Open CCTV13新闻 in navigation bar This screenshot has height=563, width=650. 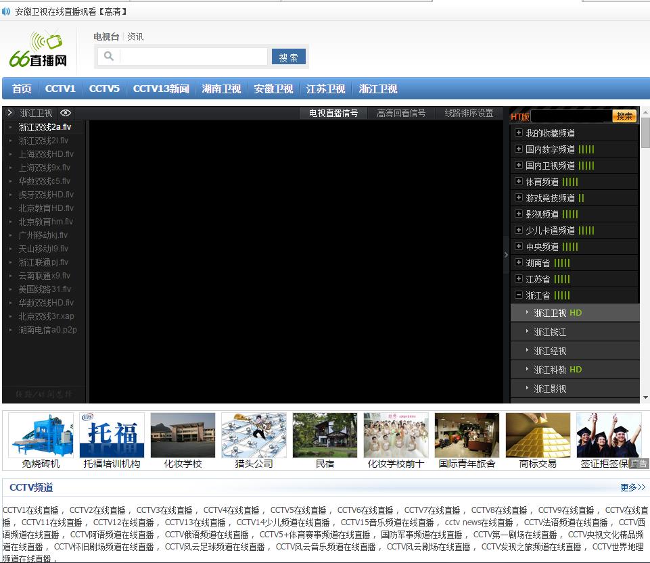pos(161,89)
